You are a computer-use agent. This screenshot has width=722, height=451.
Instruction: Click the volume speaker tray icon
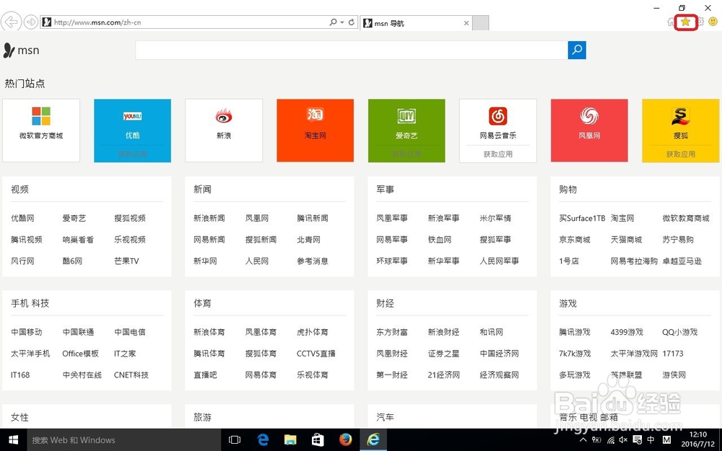(x=623, y=440)
